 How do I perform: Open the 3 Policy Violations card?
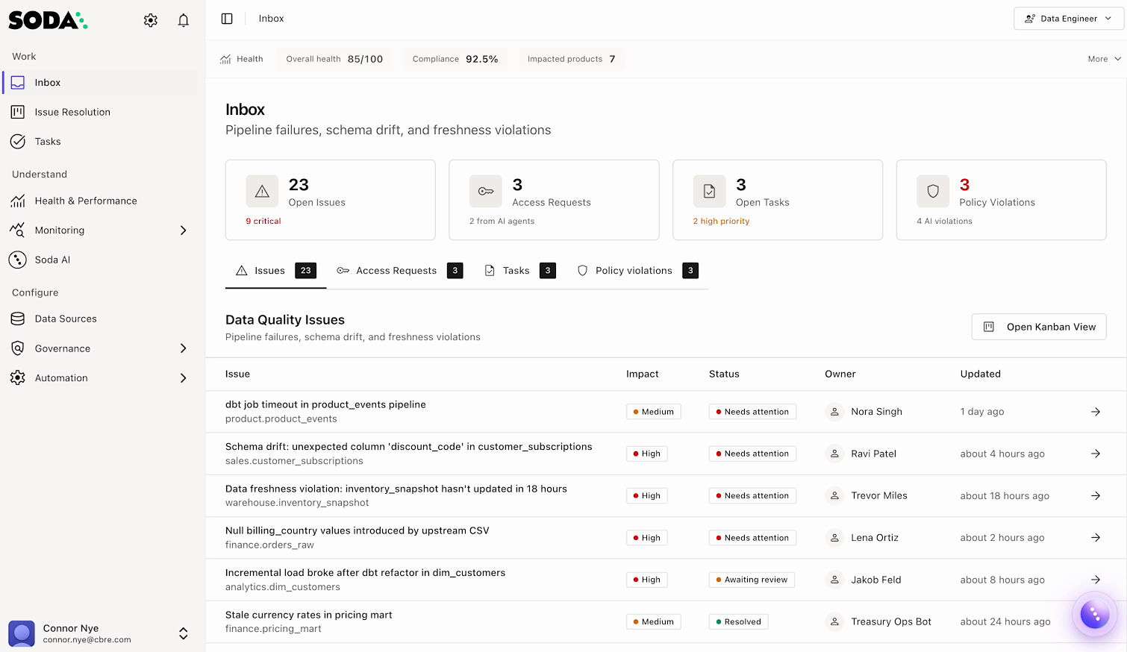[x=1001, y=200]
